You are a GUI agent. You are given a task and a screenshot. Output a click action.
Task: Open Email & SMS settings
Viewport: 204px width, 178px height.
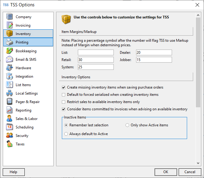coord(26,60)
